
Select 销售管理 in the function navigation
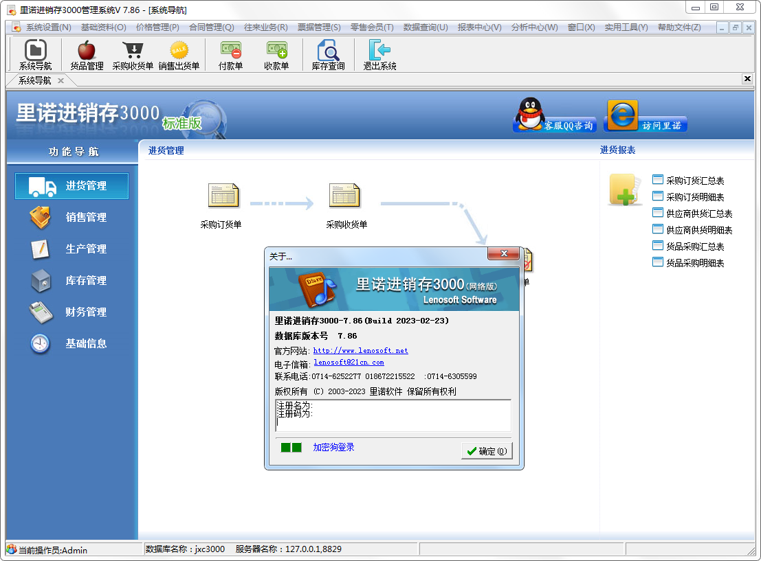click(x=71, y=217)
